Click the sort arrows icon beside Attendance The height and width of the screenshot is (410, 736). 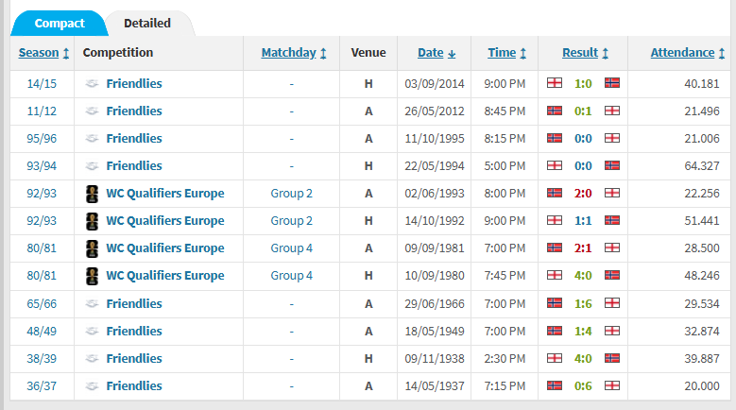point(722,54)
